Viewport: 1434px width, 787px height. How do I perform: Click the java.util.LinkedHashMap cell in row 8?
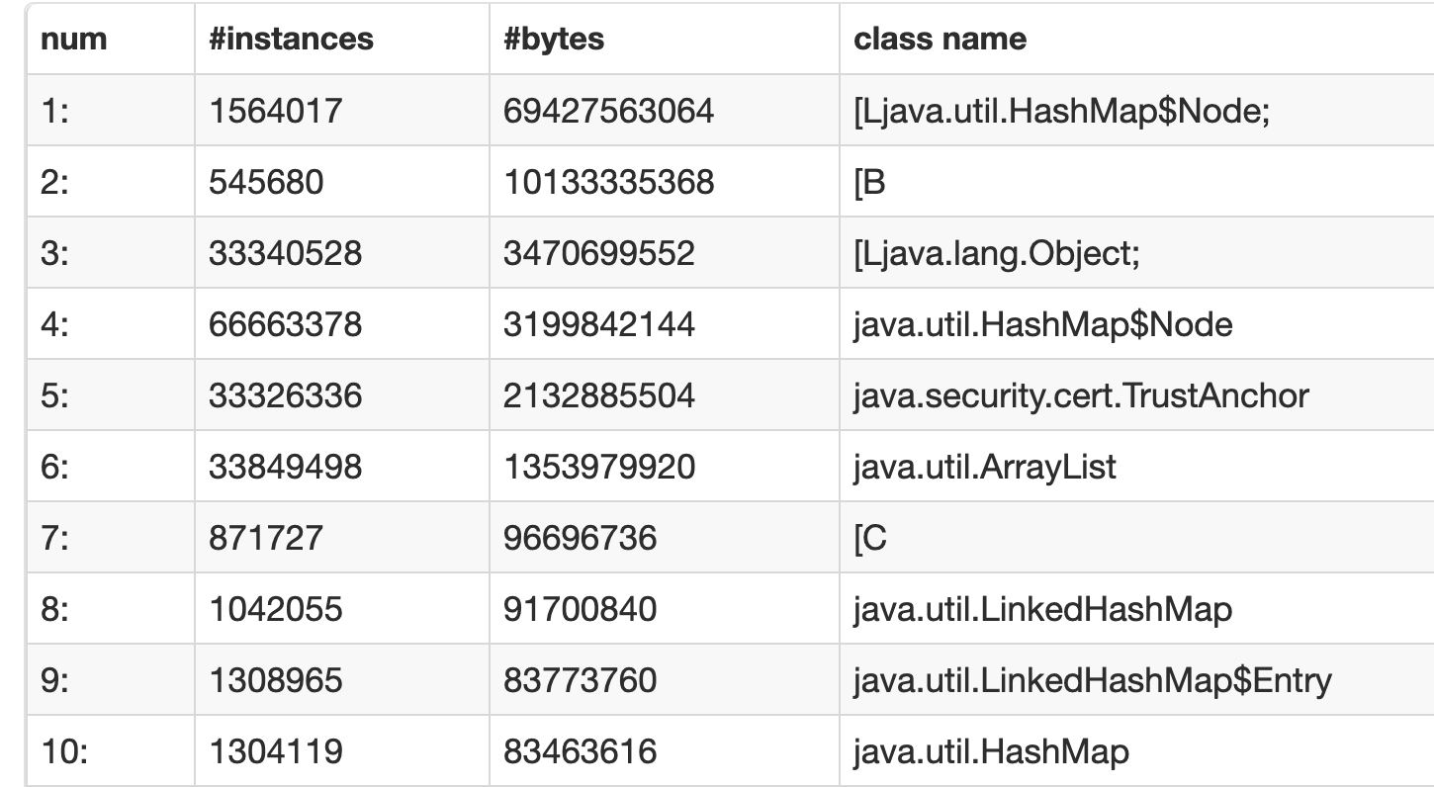pyautogui.click(x=1042, y=608)
